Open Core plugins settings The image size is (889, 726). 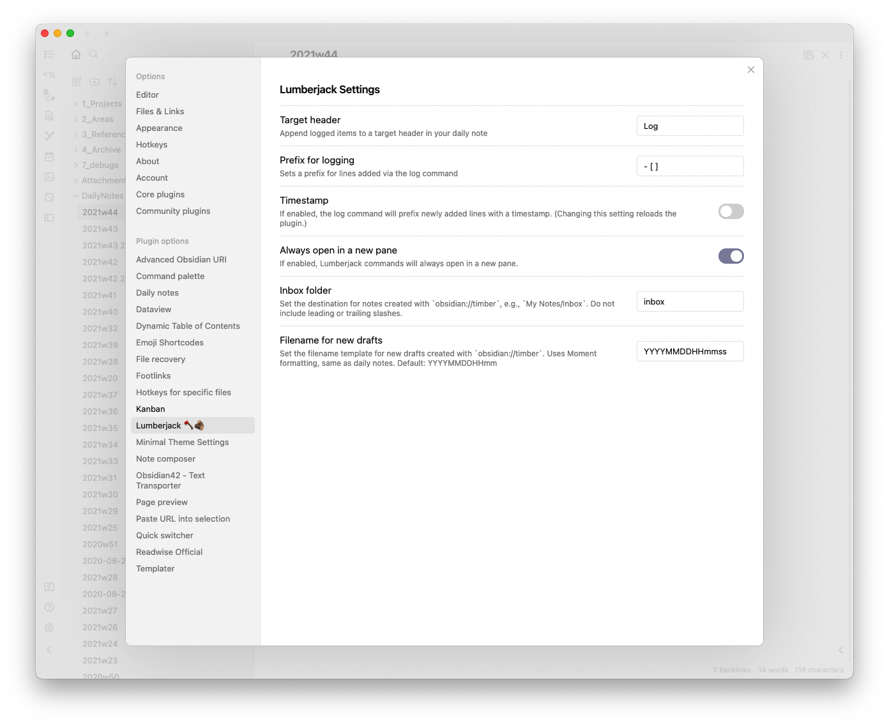click(x=160, y=194)
